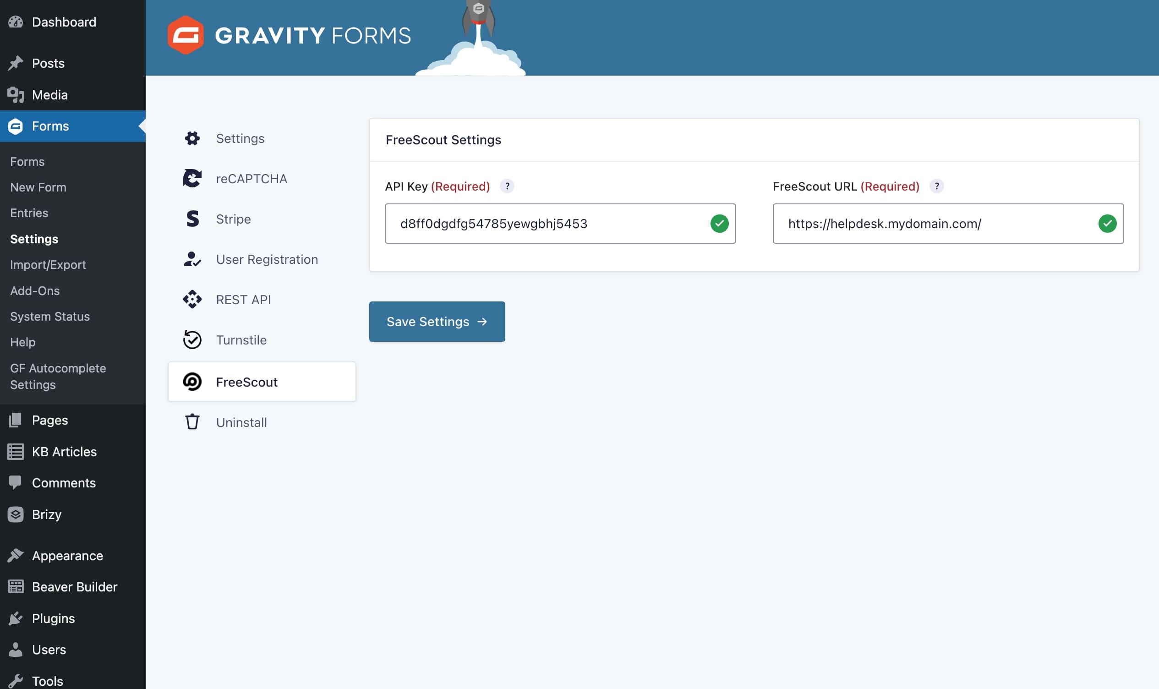This screenshot has height=689, width=1159.
Task: Click the FreeScout URL input field
Action: pos(948,223)
